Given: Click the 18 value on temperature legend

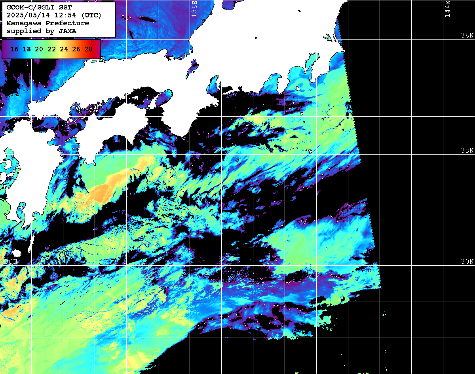Looking at the screenshot, I should pyautogui.click(x=27, y=49).
